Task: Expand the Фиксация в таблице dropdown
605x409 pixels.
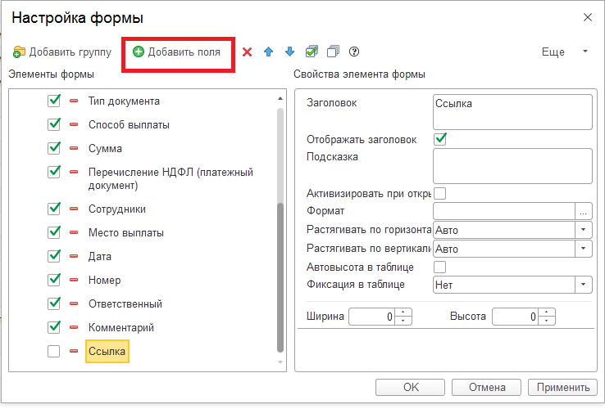Action: 584,285
